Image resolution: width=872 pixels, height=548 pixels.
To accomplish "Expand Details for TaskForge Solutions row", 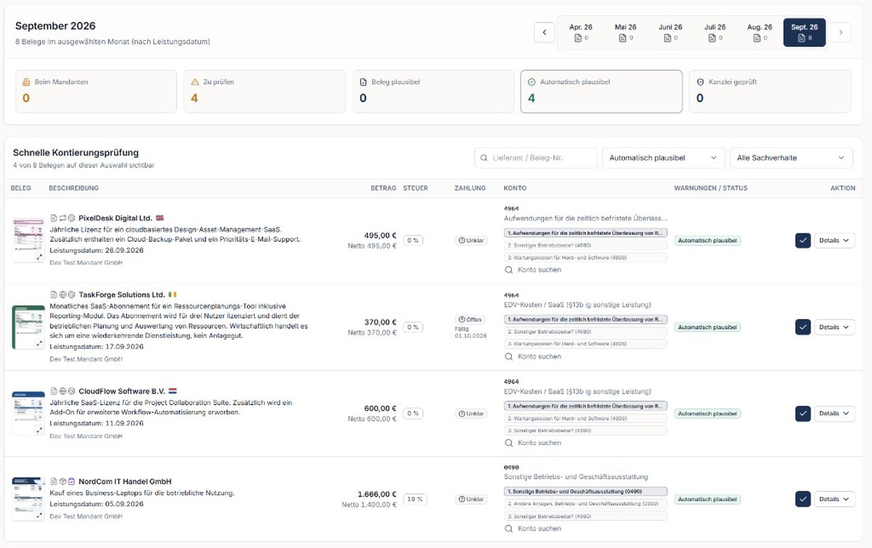I will click(834, 327).
